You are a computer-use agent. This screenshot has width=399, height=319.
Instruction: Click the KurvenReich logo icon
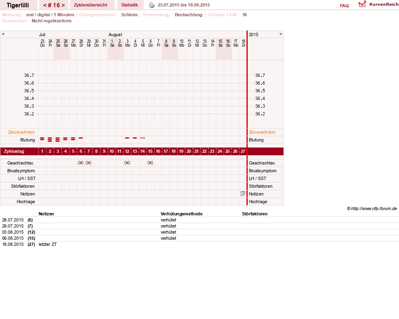coord(362,4)
